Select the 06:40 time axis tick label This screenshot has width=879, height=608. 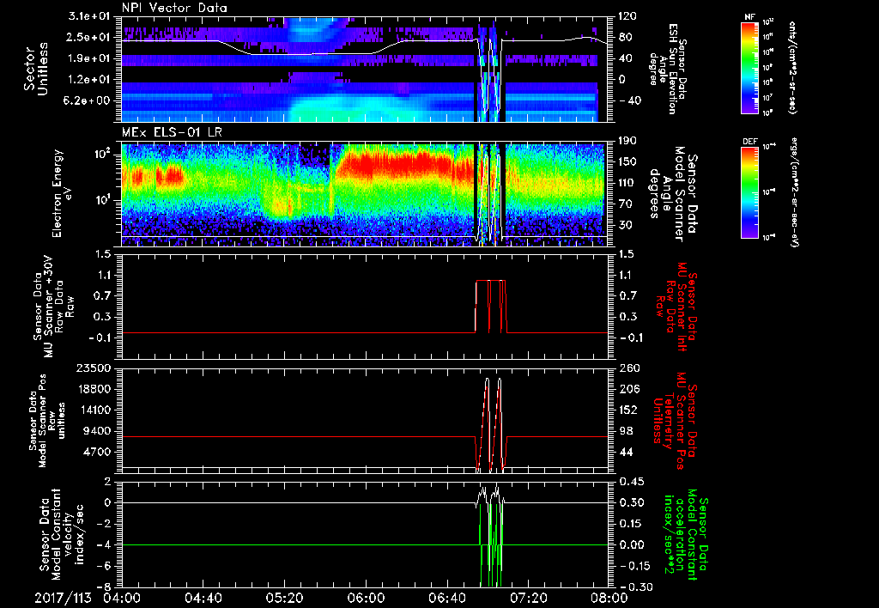coord(446,597)
